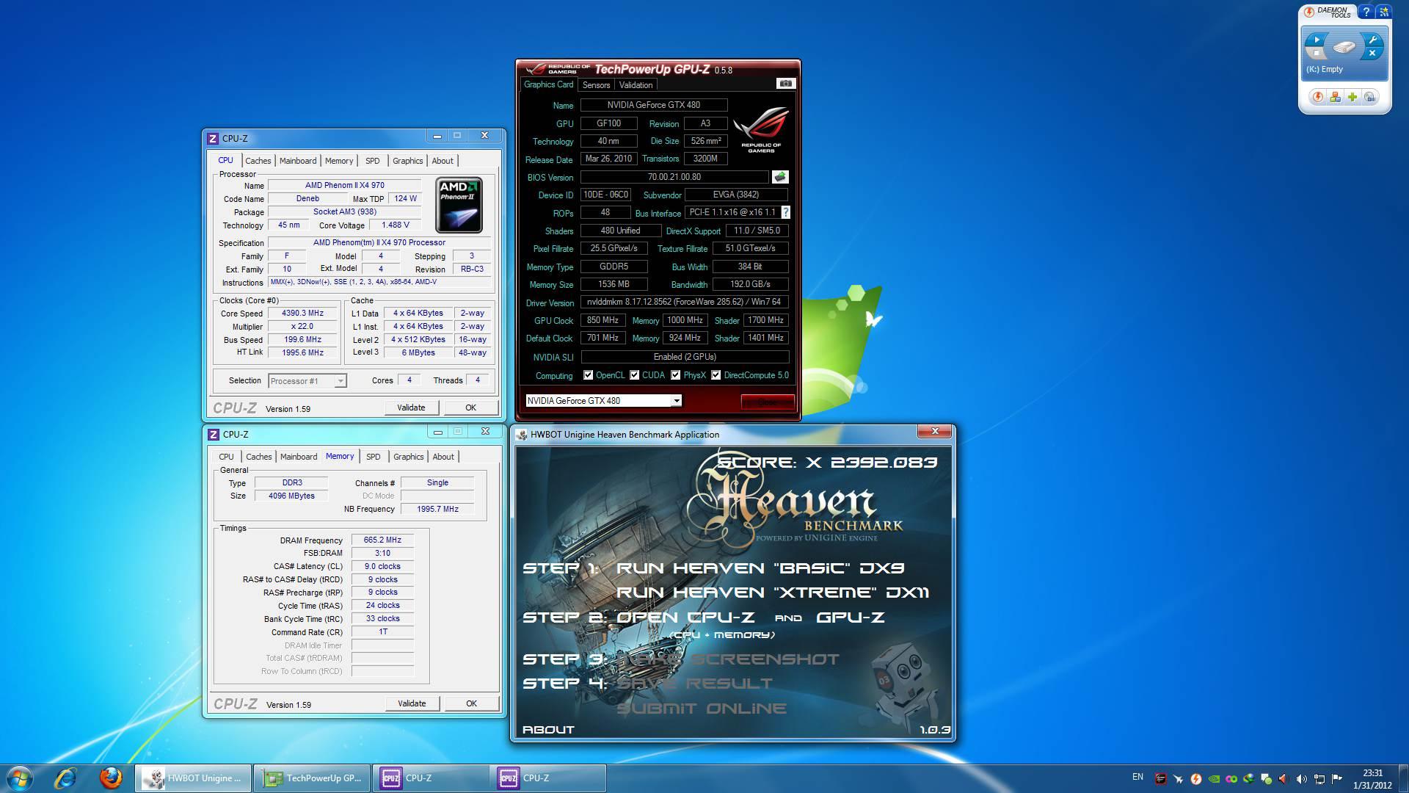Click the airplane tray icon

[x=1179, y=778]
